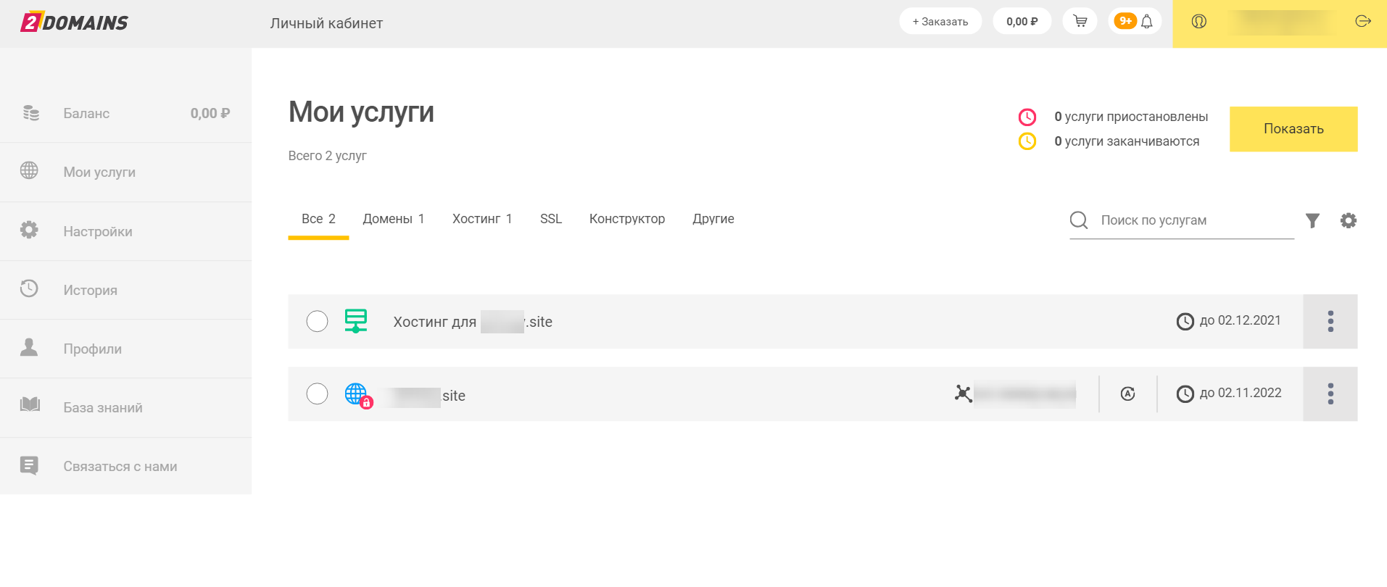Screen dimensions: 1387x587
Task: Open the shopping cart icon
Action: 1080,21
